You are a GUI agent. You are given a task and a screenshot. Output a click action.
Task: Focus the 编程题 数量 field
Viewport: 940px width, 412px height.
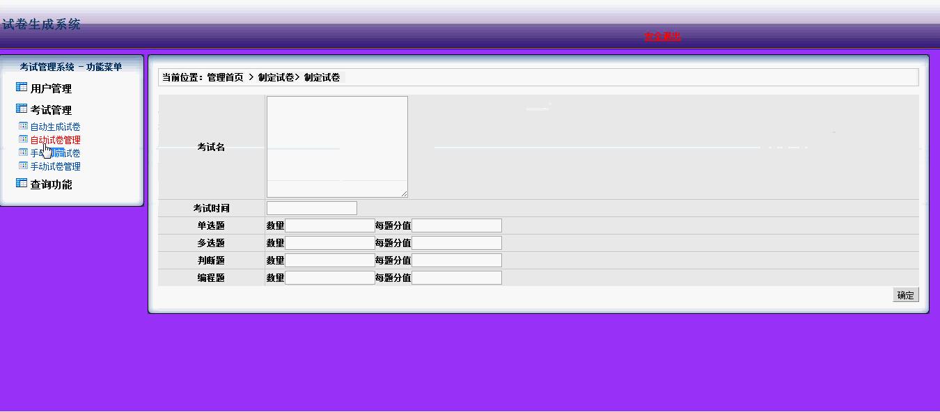(x=330, y=278)
